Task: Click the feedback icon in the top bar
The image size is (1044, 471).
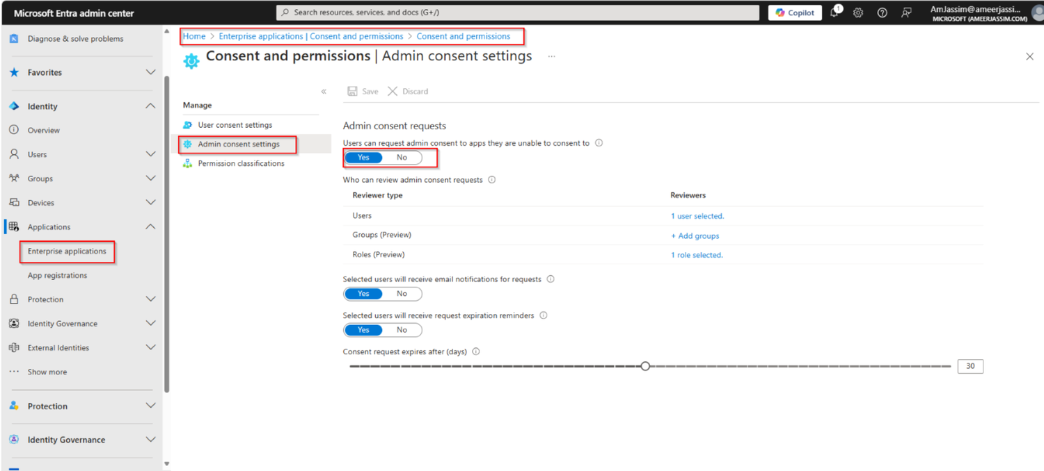Action: (x=905, y=12)
